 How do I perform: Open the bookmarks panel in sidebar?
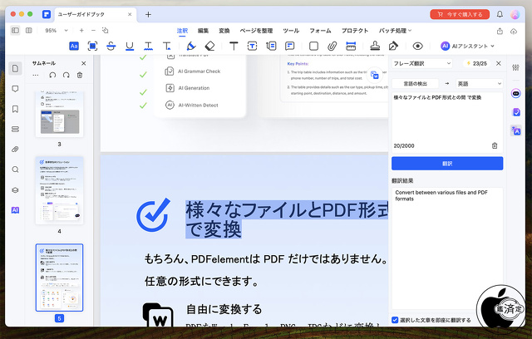click(15, 109)
